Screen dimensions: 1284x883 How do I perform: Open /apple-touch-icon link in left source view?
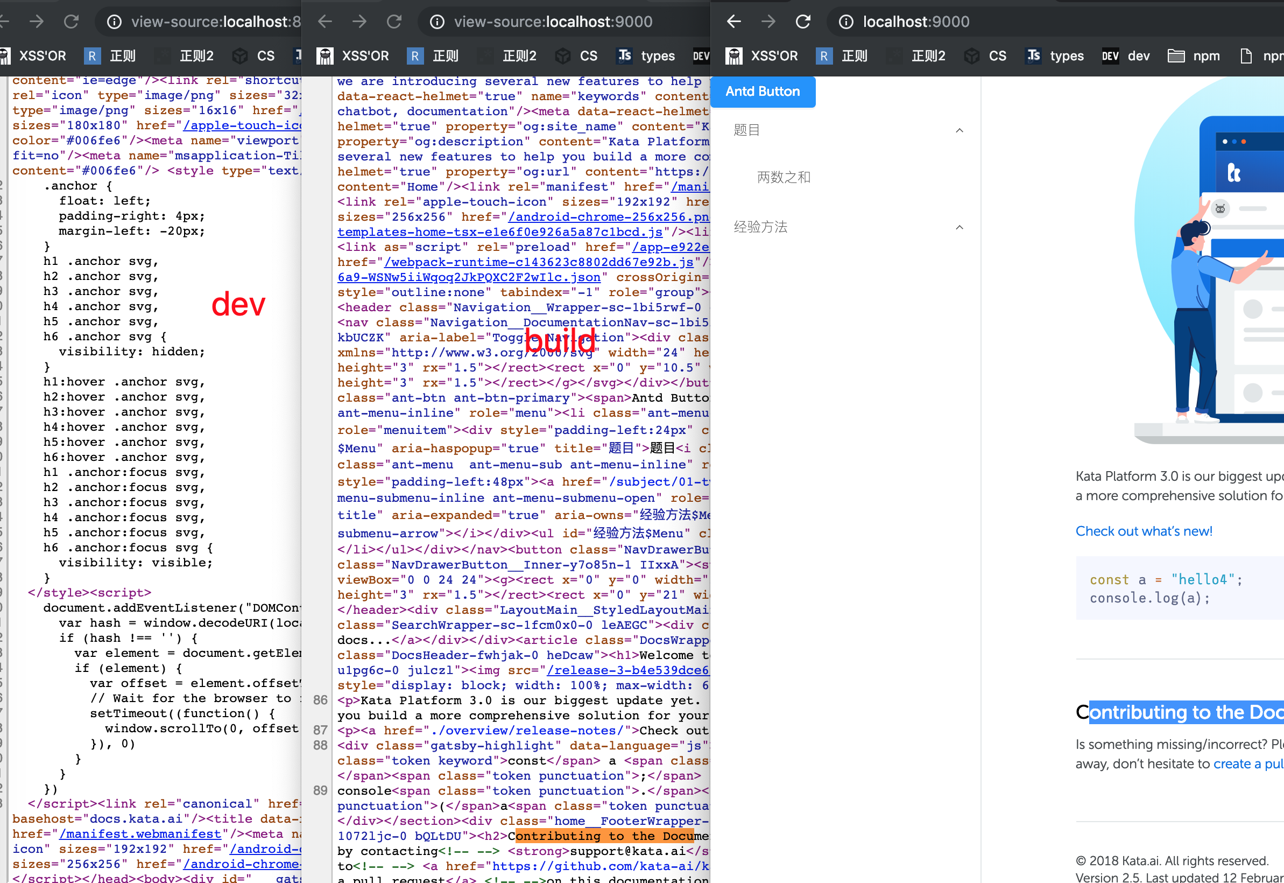click(x=242, y=125)
